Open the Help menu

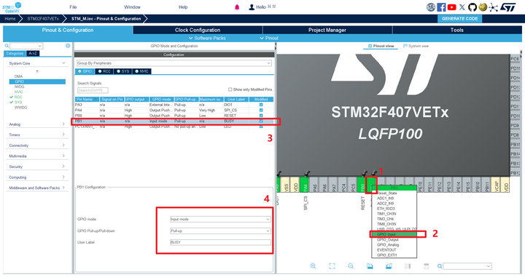(x=183, y=7)
